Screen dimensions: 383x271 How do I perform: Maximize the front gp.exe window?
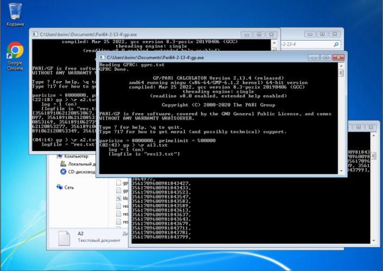coord(326,57)
